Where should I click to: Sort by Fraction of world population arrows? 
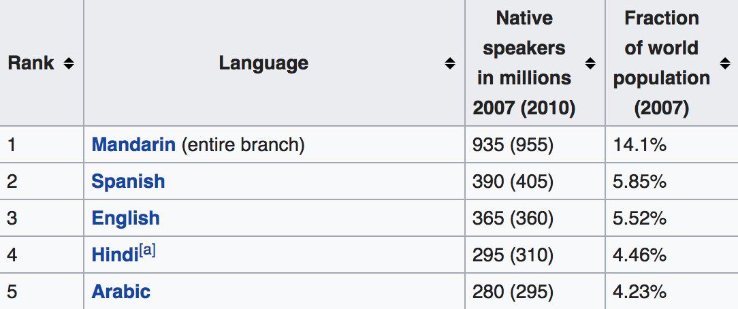pyautogui.click(x=725, y=63)
